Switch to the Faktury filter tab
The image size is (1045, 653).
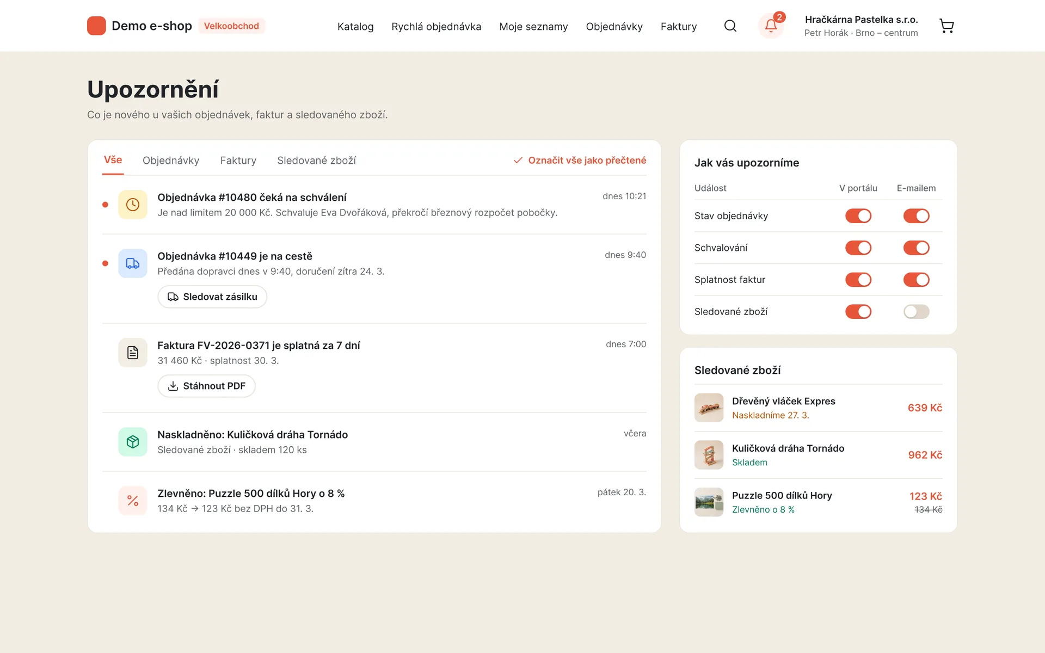click(238, 161)
